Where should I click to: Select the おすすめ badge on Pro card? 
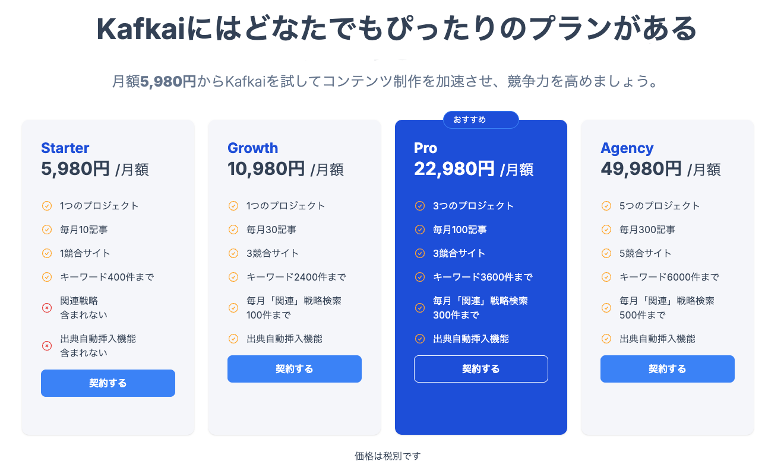click(481, 120)
